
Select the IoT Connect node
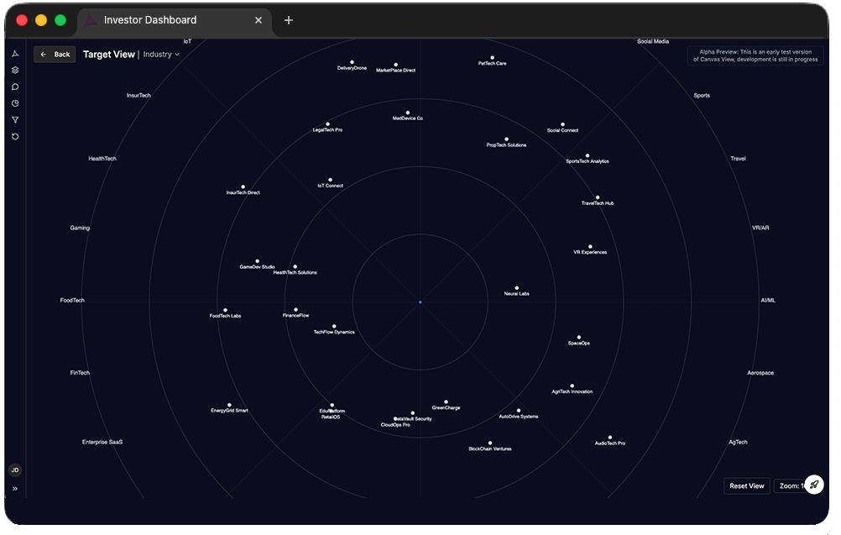pos(331,180)
